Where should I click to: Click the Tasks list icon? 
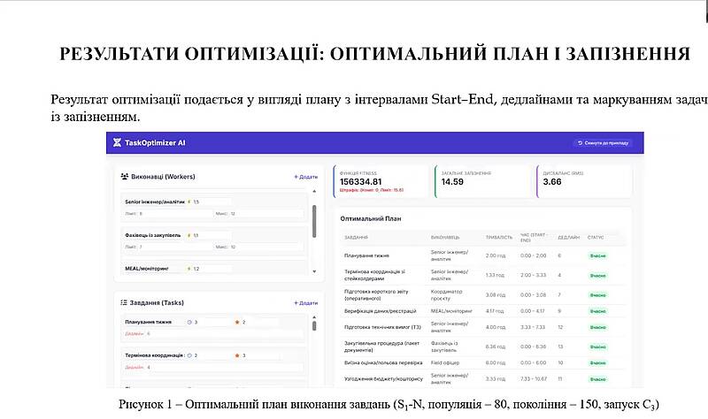tap(124, 302)
